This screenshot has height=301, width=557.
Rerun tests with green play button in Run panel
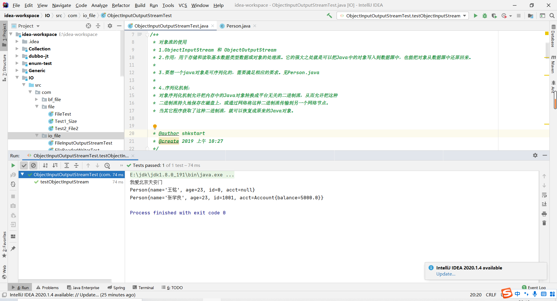point(13,165)
